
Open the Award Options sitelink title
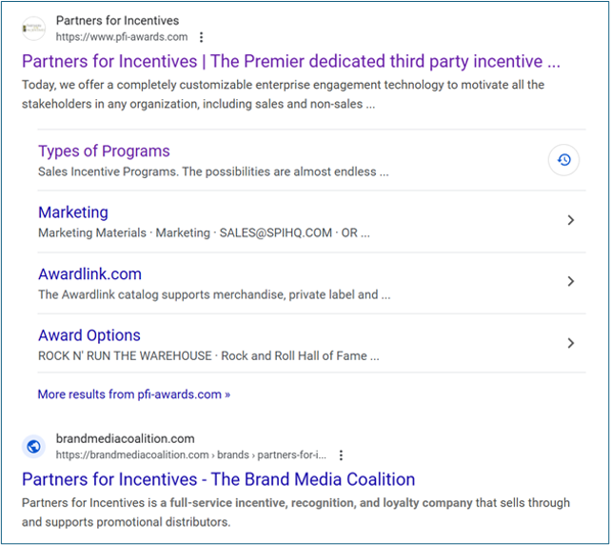(89, 335)
